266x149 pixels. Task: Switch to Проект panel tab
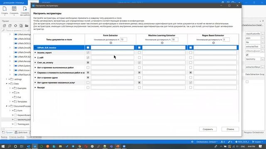7,132
